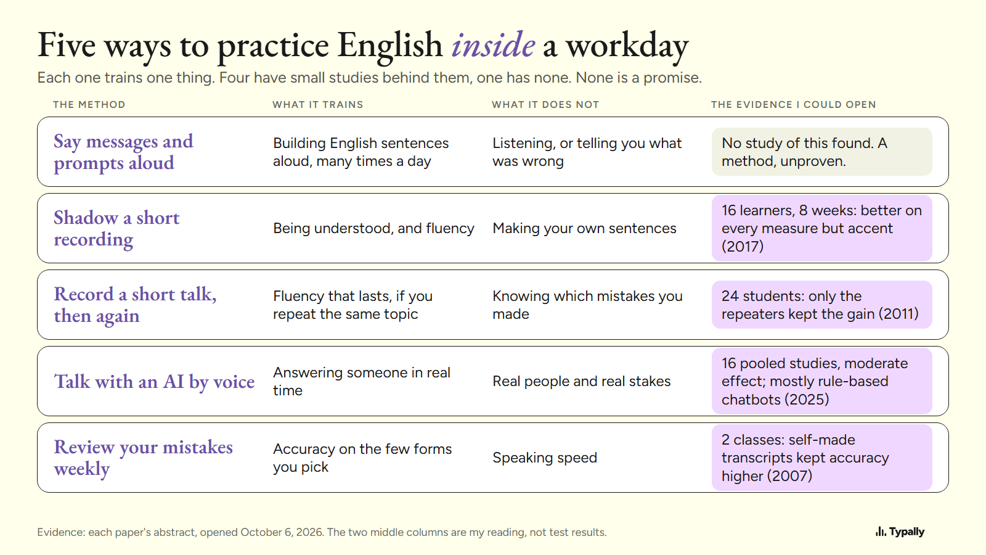
Task: Click 'Answering someone in real time' cell
Action: 362,382
